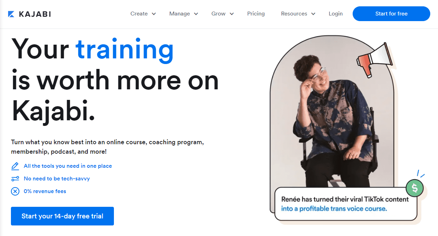Expand the Resources dropdown arrow
Image resolution: width=438 pixels, height=236 pixels.
pyautogui.click(x=313, y=14)
